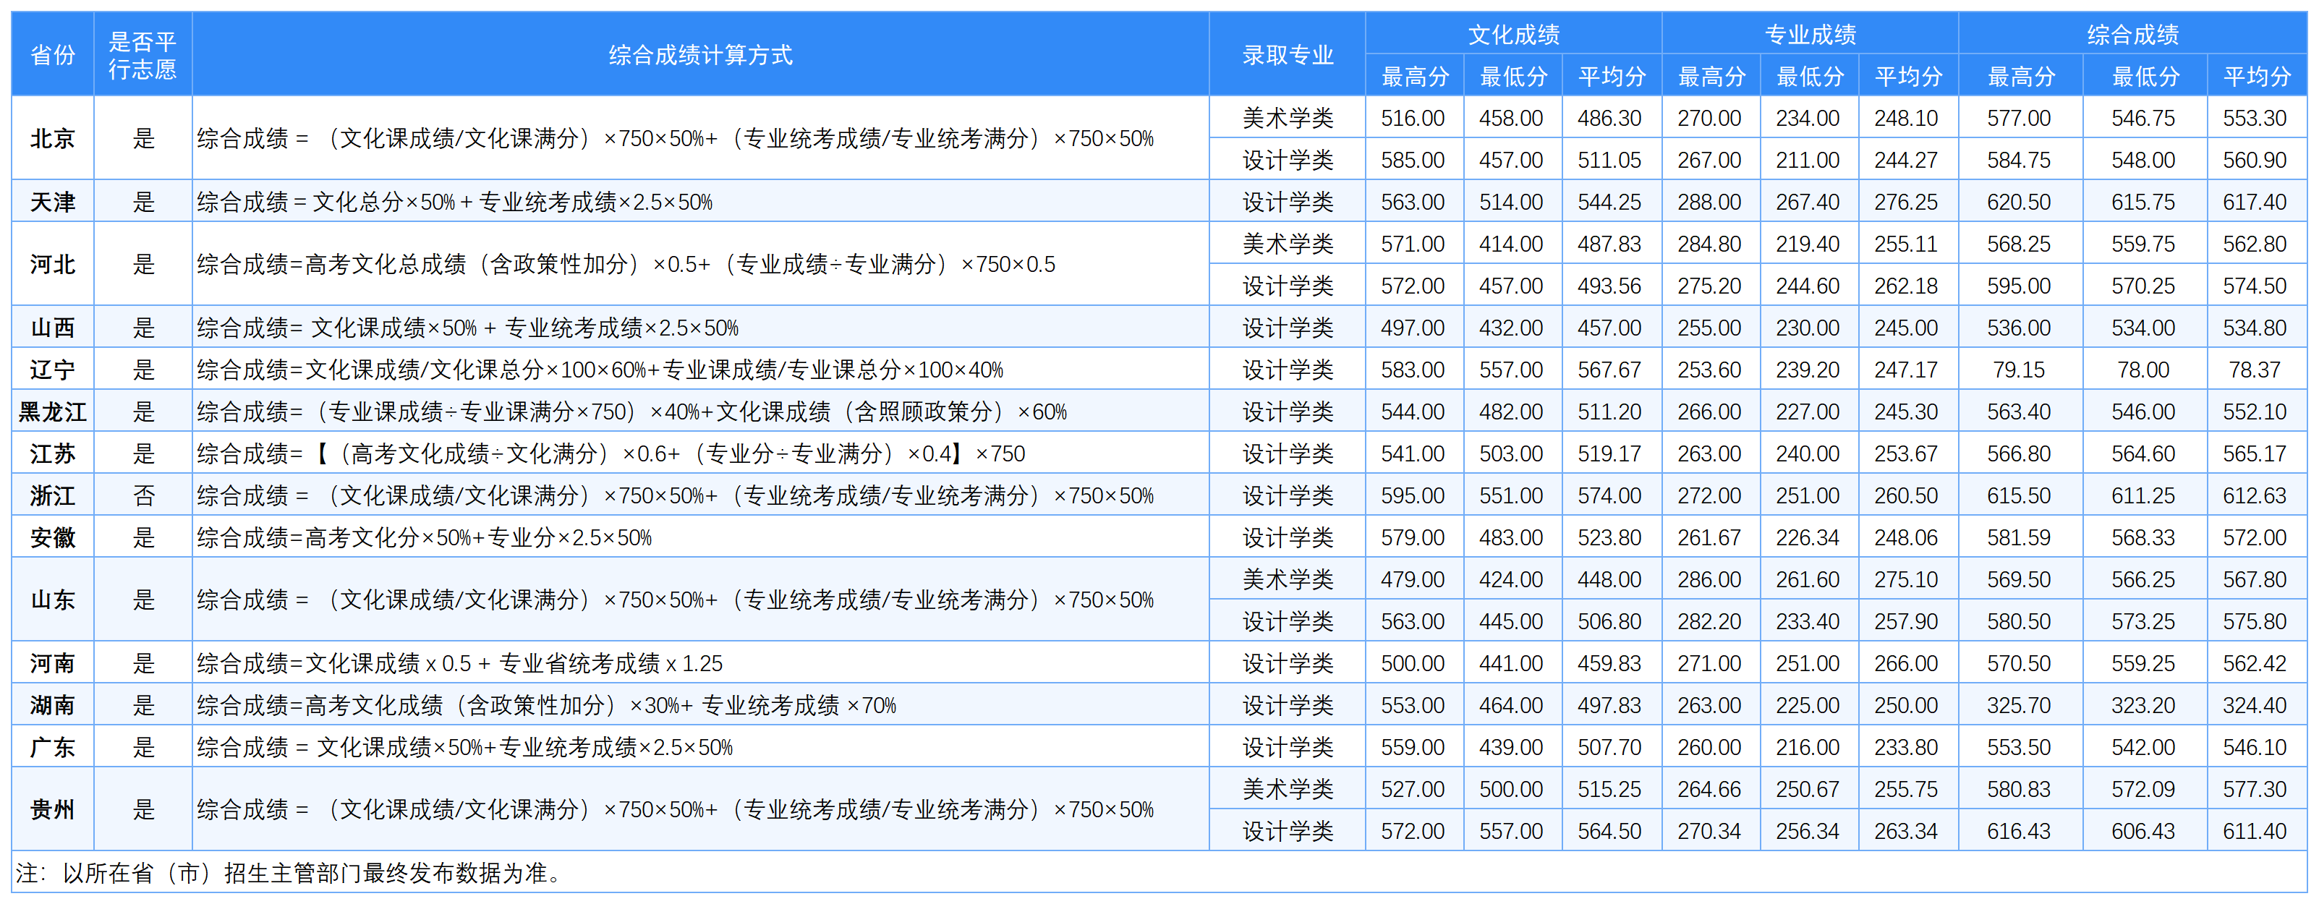
Task: Select the 天津 province cell
Action: click(x=52, y=202)
